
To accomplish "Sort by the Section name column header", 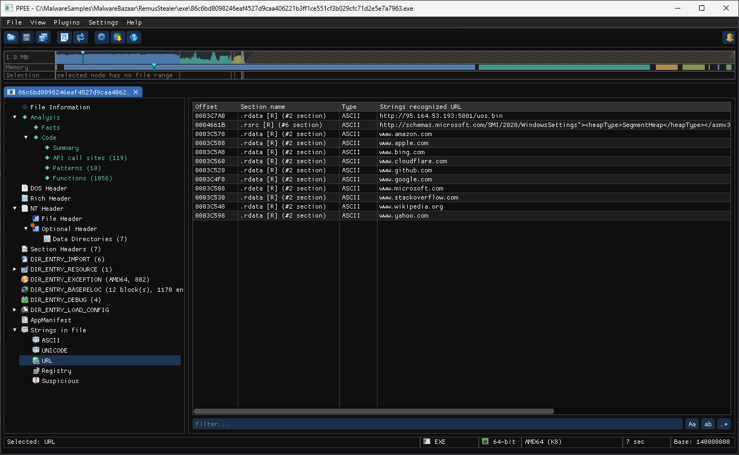I will point(288,107).
